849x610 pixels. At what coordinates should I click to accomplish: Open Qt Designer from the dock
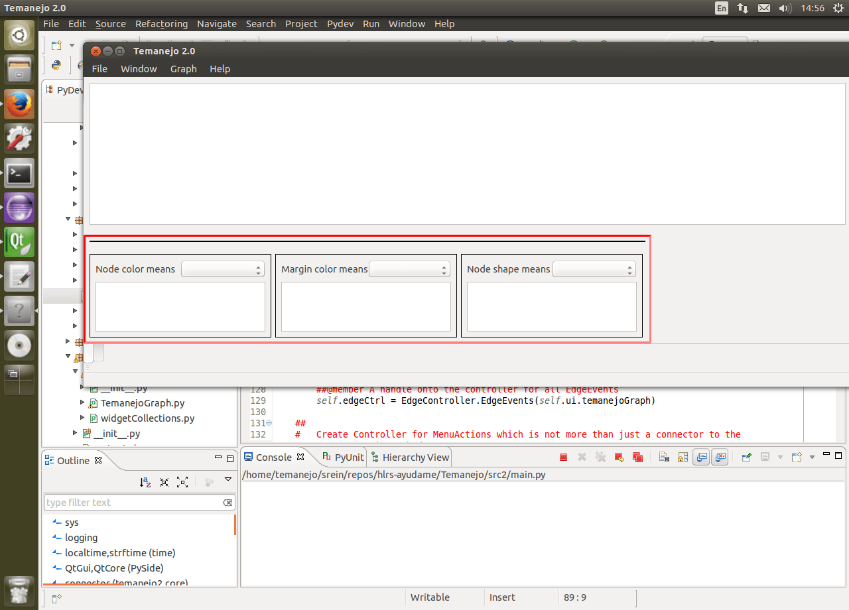tap(19, 242)
